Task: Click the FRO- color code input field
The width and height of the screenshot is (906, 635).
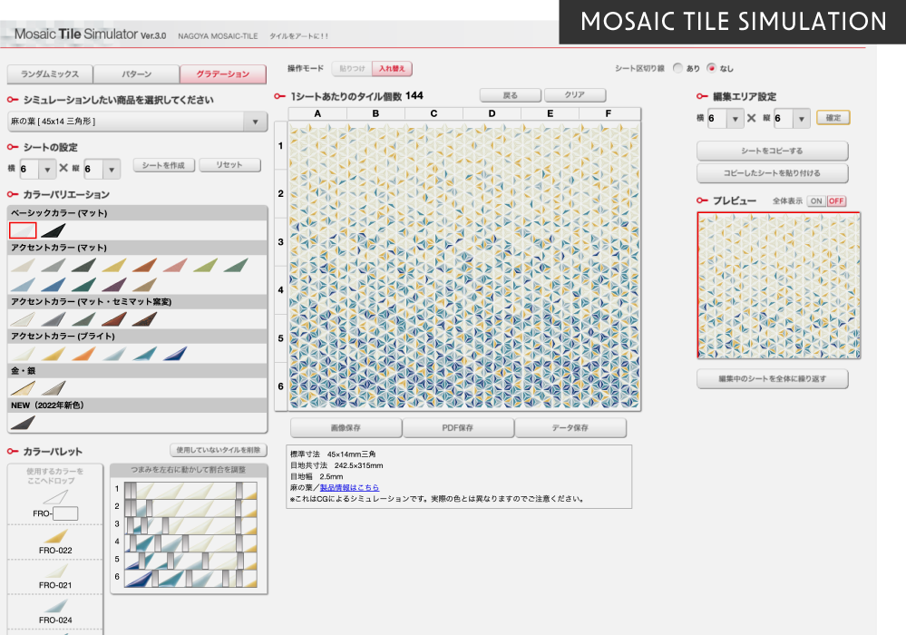Action: (65, 513)
